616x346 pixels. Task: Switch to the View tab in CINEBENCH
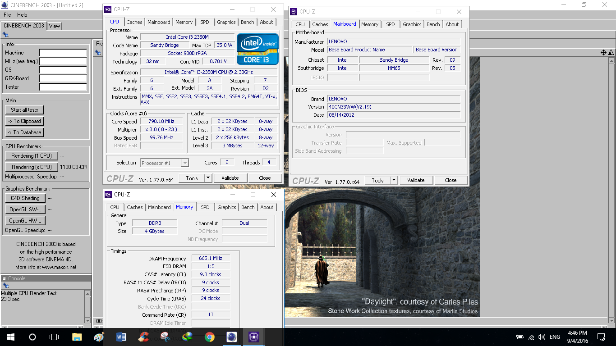coord(55,26)
